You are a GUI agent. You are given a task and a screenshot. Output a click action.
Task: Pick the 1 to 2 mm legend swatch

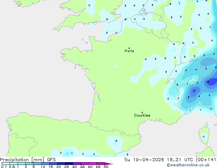coord(22,164)
